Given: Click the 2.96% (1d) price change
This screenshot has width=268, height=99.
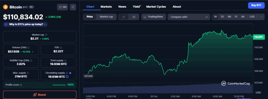Looking at the screenshot, I should point(53,17).
